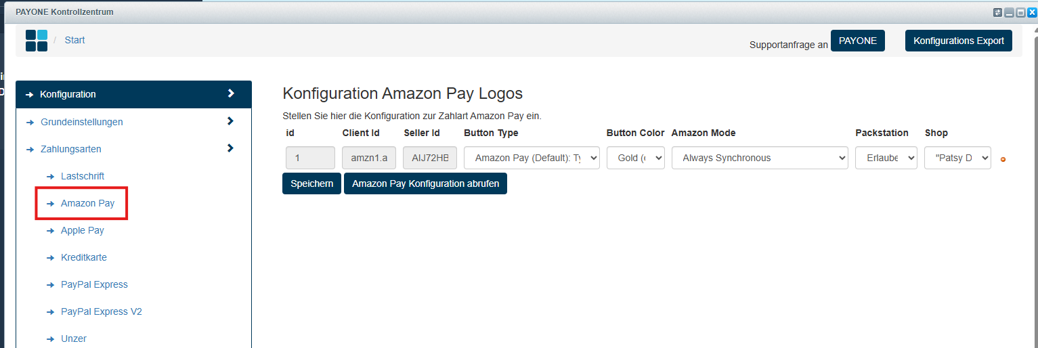The height and width of the screenshot is (348, 1038).
Task: Open the Button Color Gold dropdown
Action: point(636,158)
